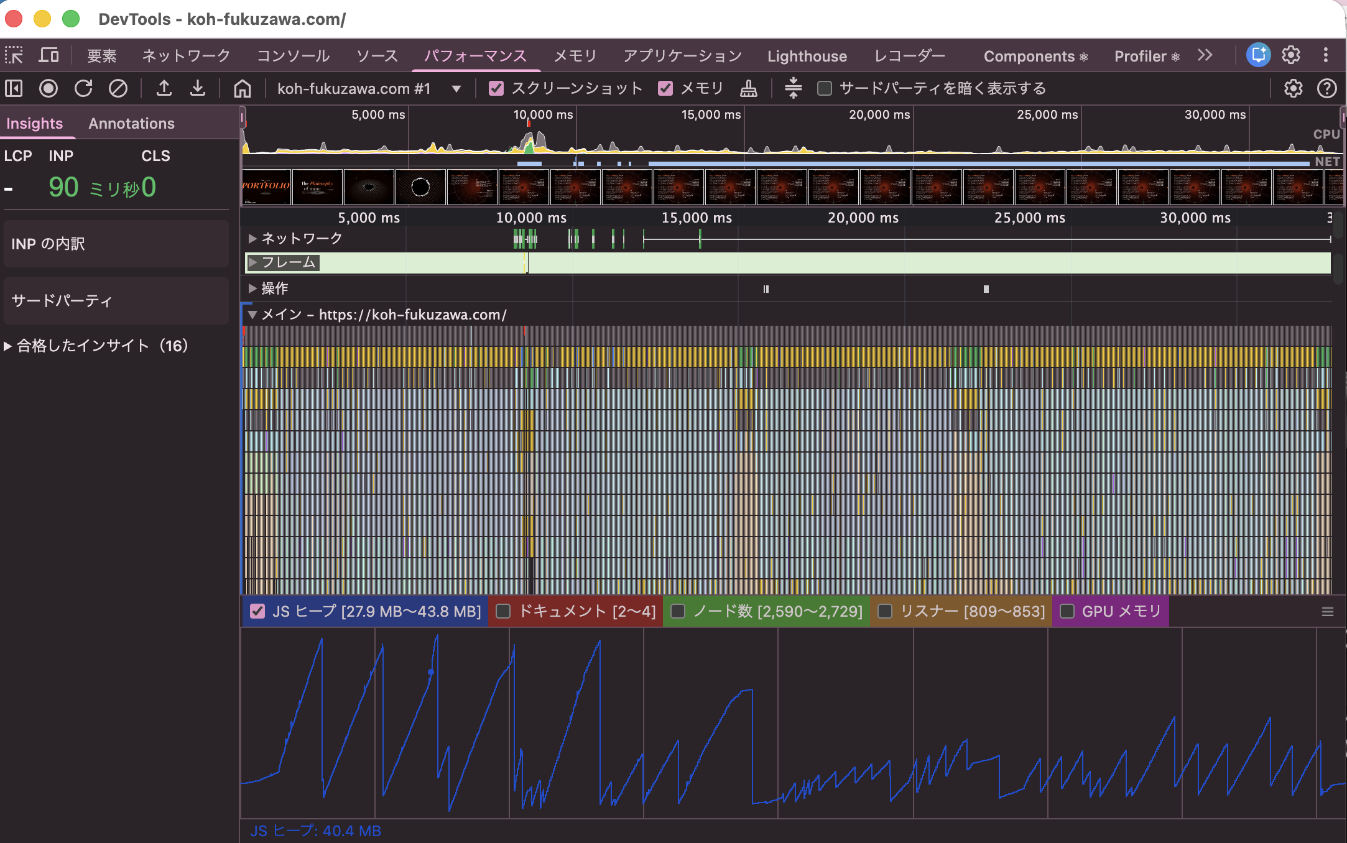Click the upload profile icon

[x=164, y=89]
